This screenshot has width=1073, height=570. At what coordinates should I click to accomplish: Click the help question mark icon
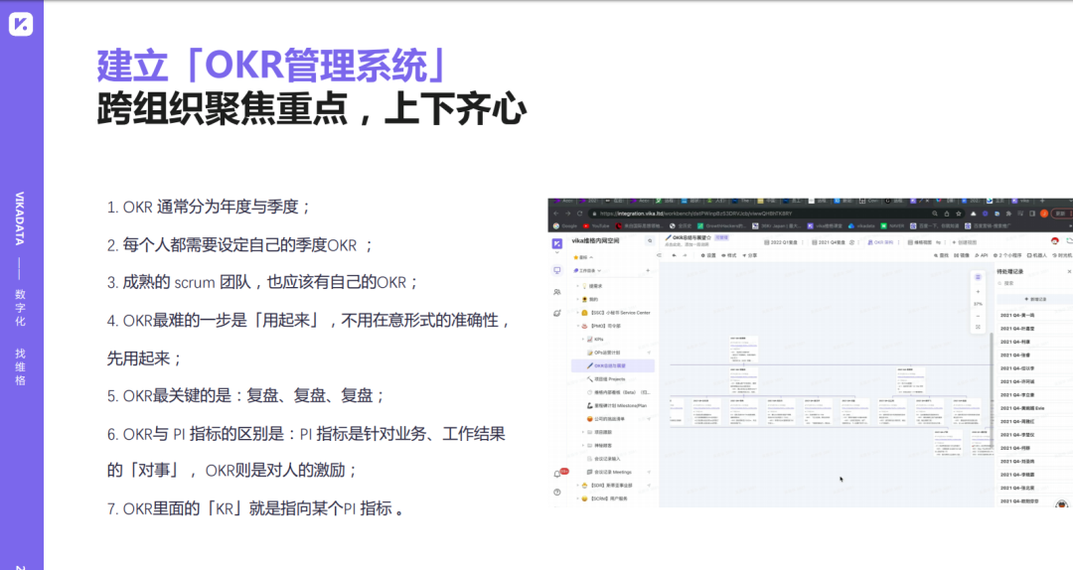557,493
